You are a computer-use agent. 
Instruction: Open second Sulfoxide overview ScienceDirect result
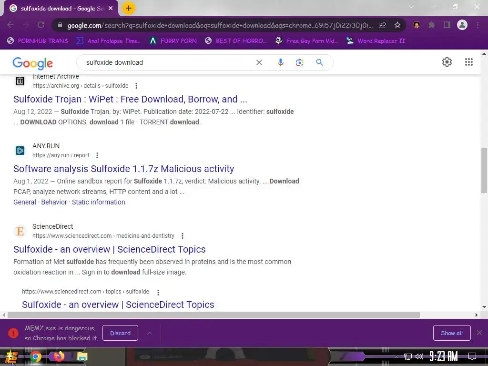[x=118, y=305]
